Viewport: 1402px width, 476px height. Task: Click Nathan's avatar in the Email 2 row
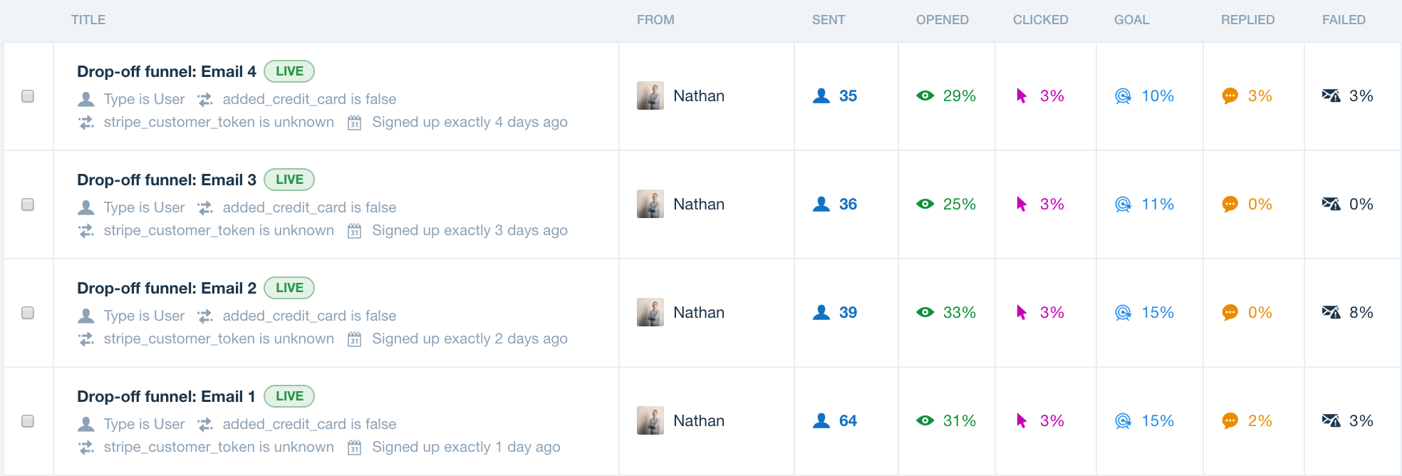click(650, 312)
